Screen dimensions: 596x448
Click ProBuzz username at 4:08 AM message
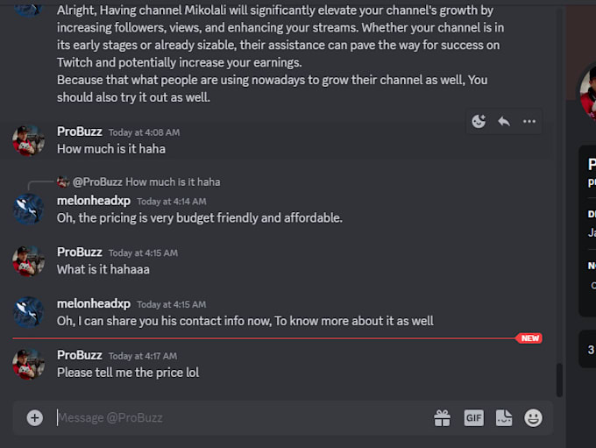pyautogui.click(x=80, y=132)
